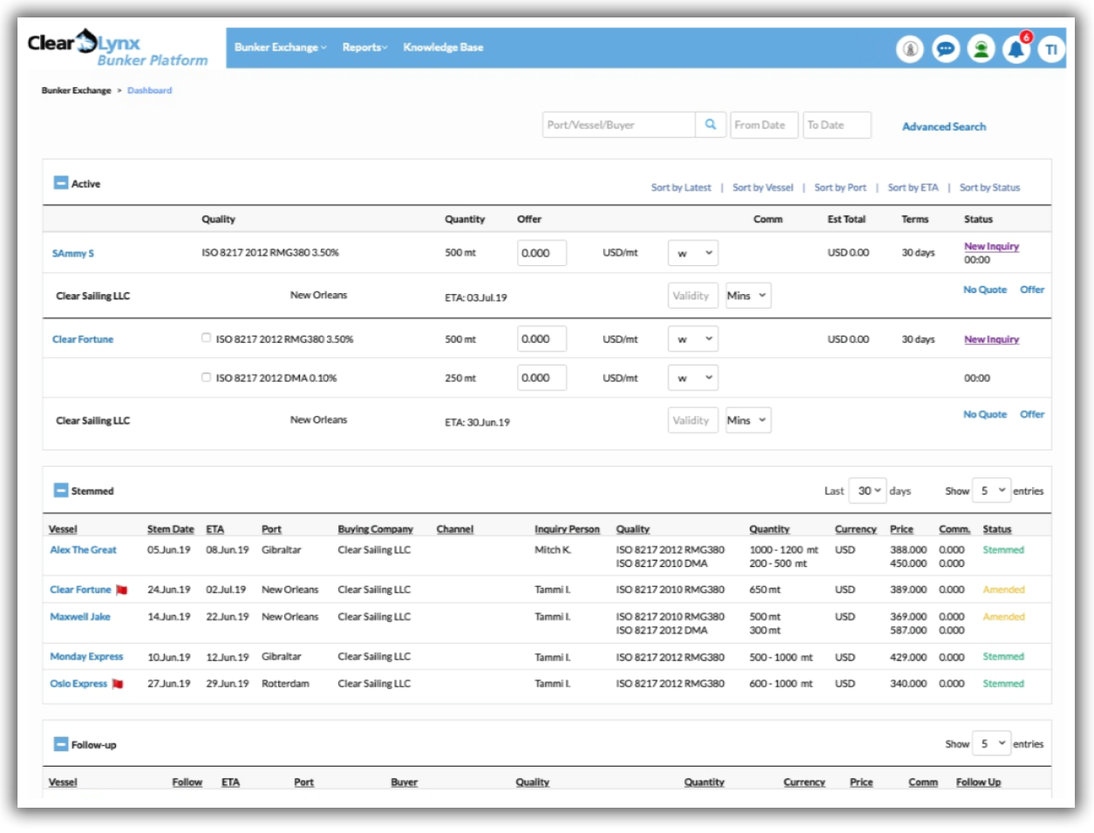Open the Knowledge Base menu item
Viewport: 1094px width, 833px height.
[x=443, y=47]
